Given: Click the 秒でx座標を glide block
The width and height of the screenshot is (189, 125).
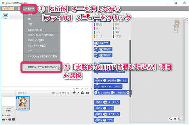Looking at the screenshot, I should (x=112, y=92).
